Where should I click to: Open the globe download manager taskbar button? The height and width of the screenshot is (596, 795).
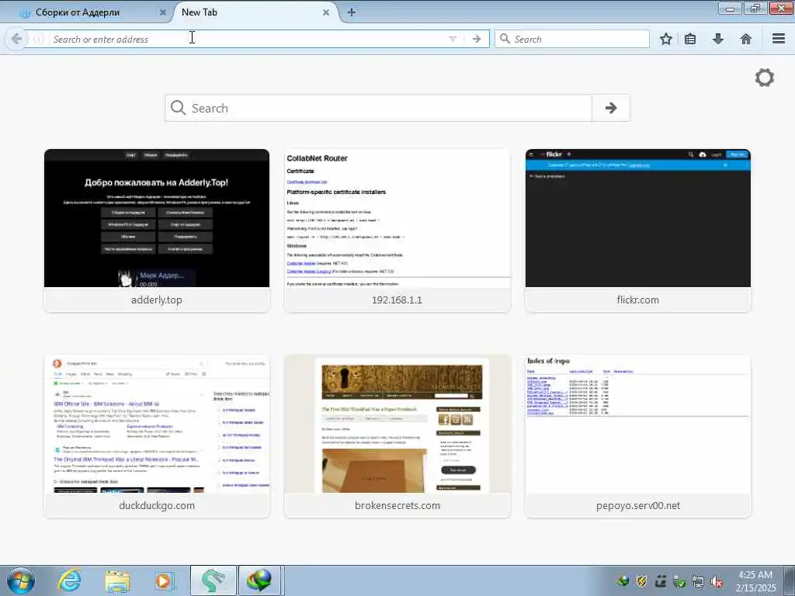(x=259, y=580)
